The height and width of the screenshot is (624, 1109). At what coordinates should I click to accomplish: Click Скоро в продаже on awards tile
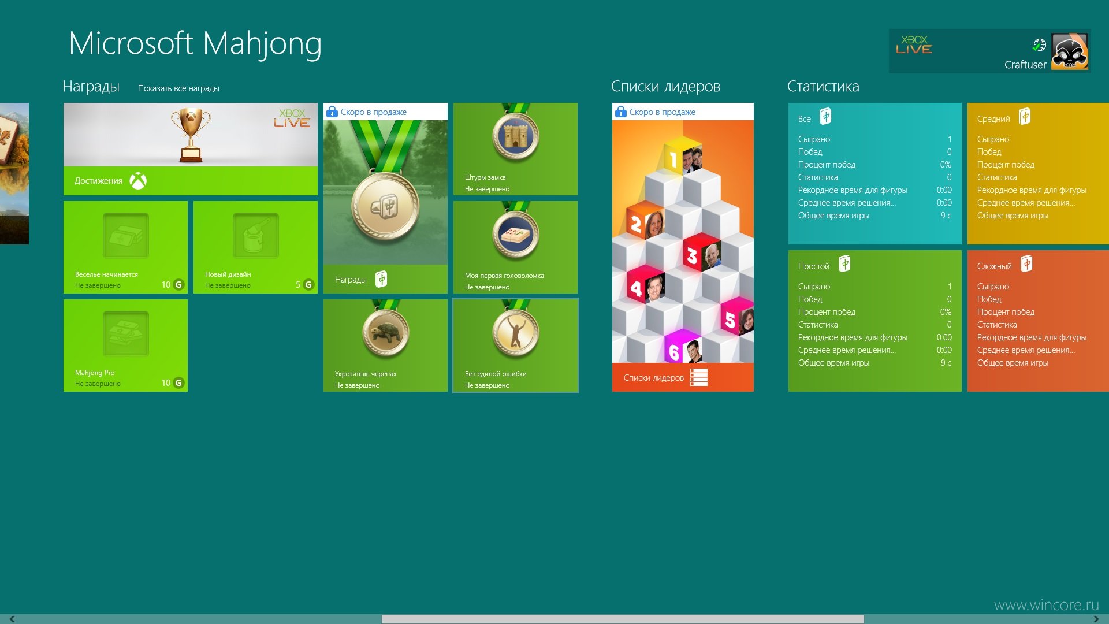(x=373, y=112)
